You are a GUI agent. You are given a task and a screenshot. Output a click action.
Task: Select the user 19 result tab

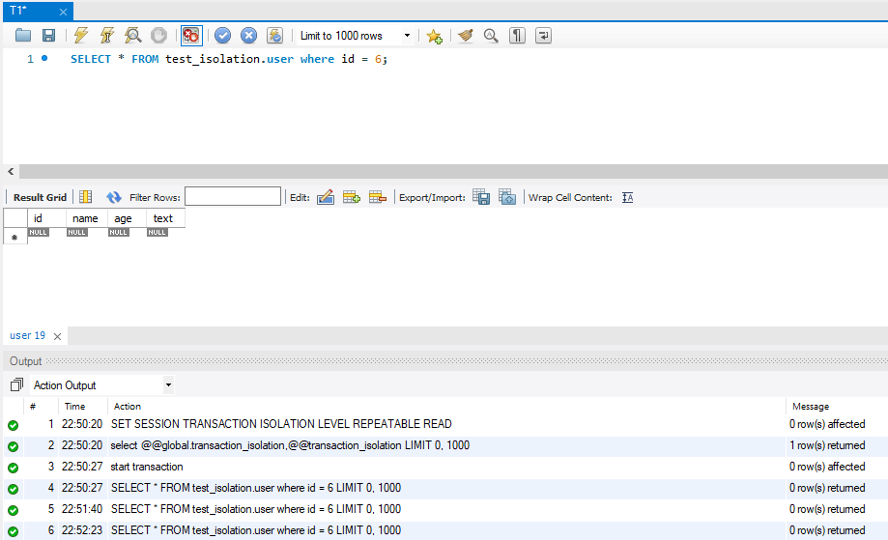tap(27, 335)
